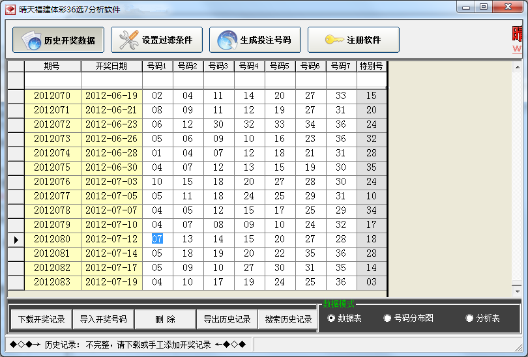Select period cell 2012073
Viewport: 528px width, 357px height.
tap(53, 139)
